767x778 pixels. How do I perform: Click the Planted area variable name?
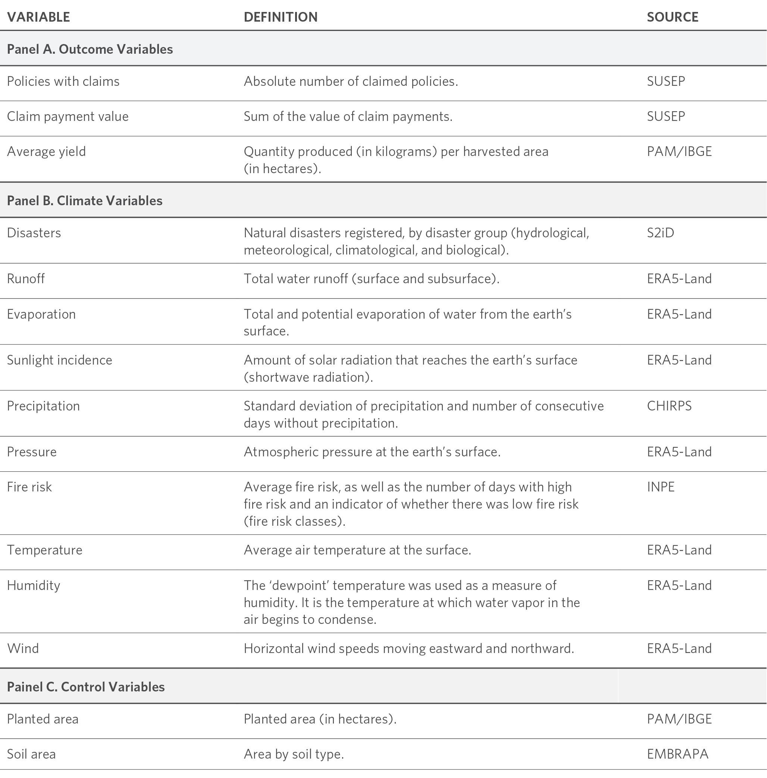(x=43, y=719)
